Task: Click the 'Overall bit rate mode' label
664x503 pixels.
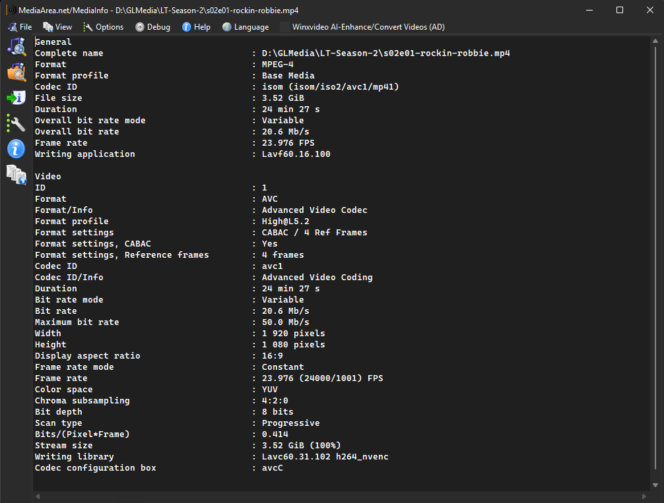Action: click(x=90, y=121)
